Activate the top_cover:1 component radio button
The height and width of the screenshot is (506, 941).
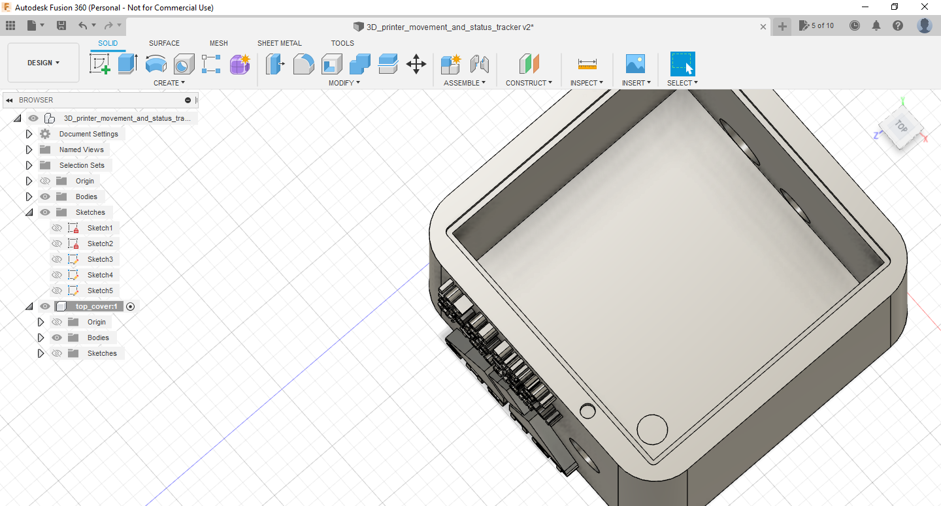(131, 306)
